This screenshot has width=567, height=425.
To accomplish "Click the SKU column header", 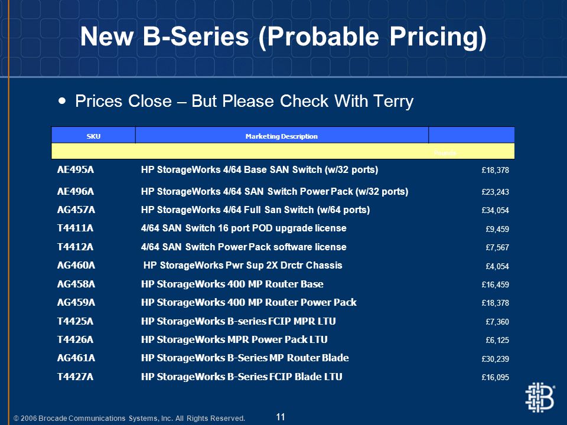I will point(94,136).
